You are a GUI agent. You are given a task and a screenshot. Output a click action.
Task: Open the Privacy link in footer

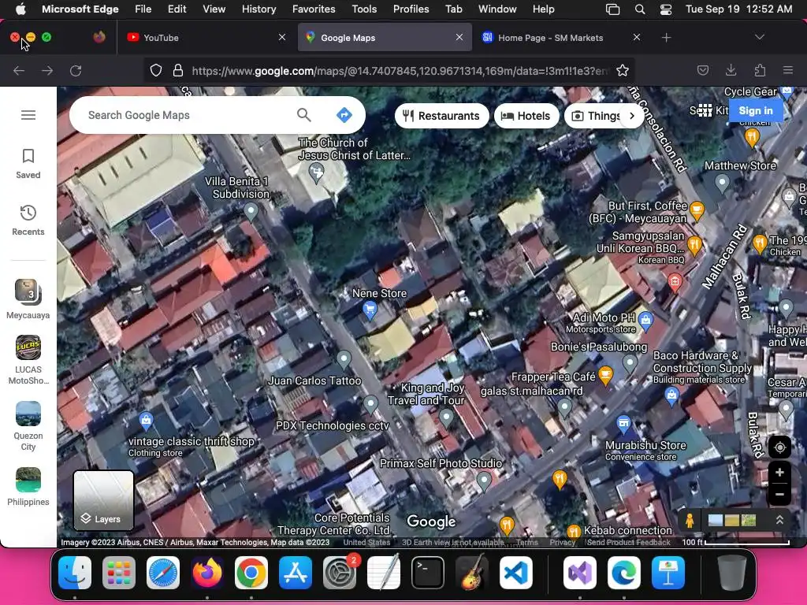point(562,542)
